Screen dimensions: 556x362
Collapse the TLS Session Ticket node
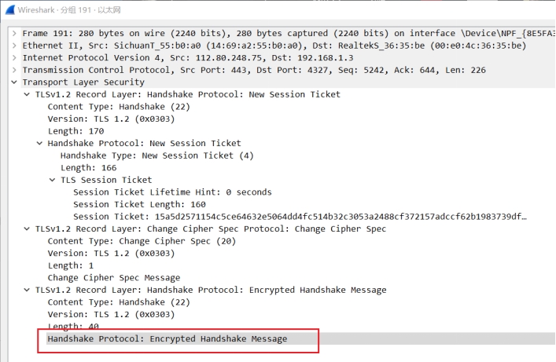click(52, 180)
